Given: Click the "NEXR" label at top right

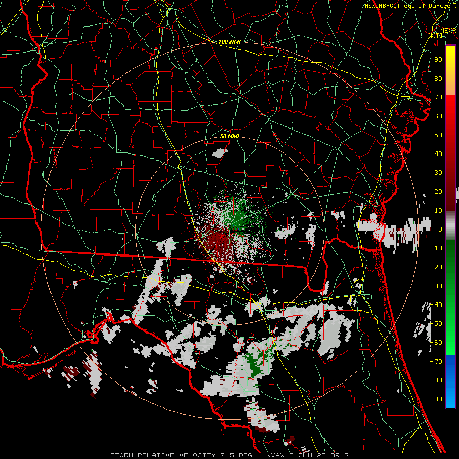Looking at the screenshot, I should click(x=448, y=31).
